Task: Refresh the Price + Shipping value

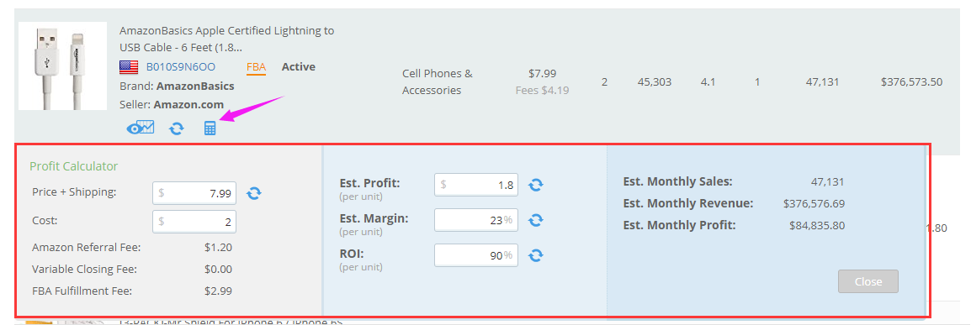Action: (x=254, y=193)
